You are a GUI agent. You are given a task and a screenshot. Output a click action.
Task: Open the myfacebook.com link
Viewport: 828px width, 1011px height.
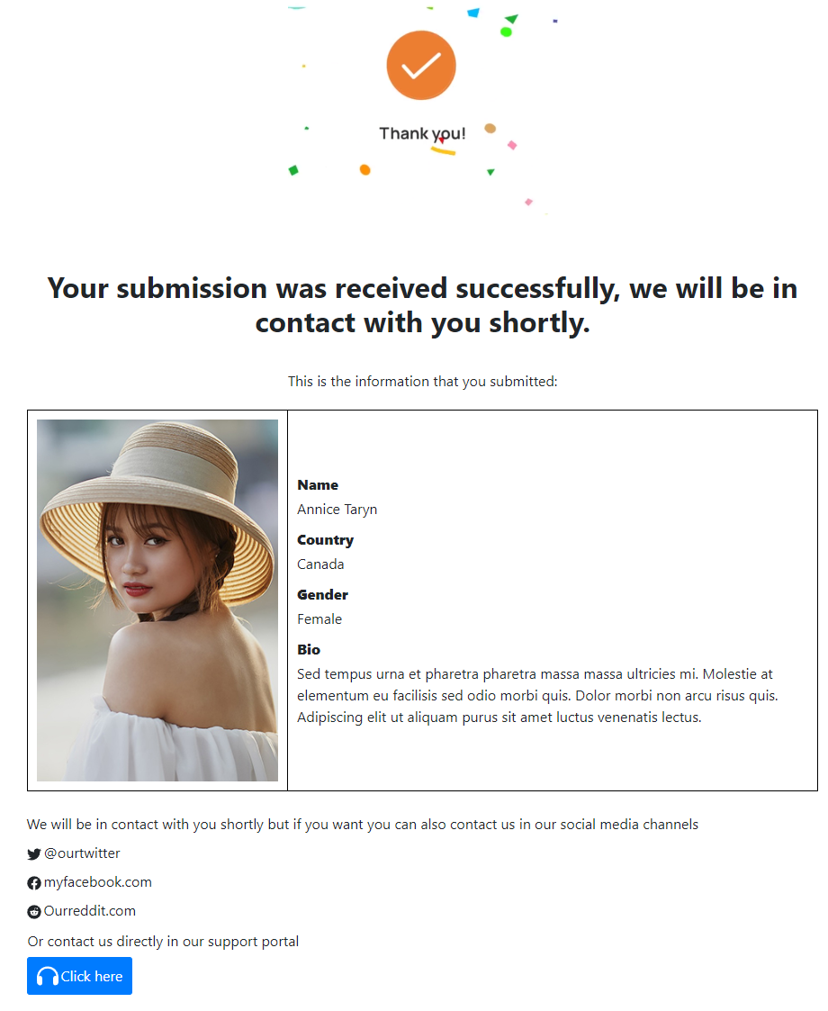coord(98,882)
